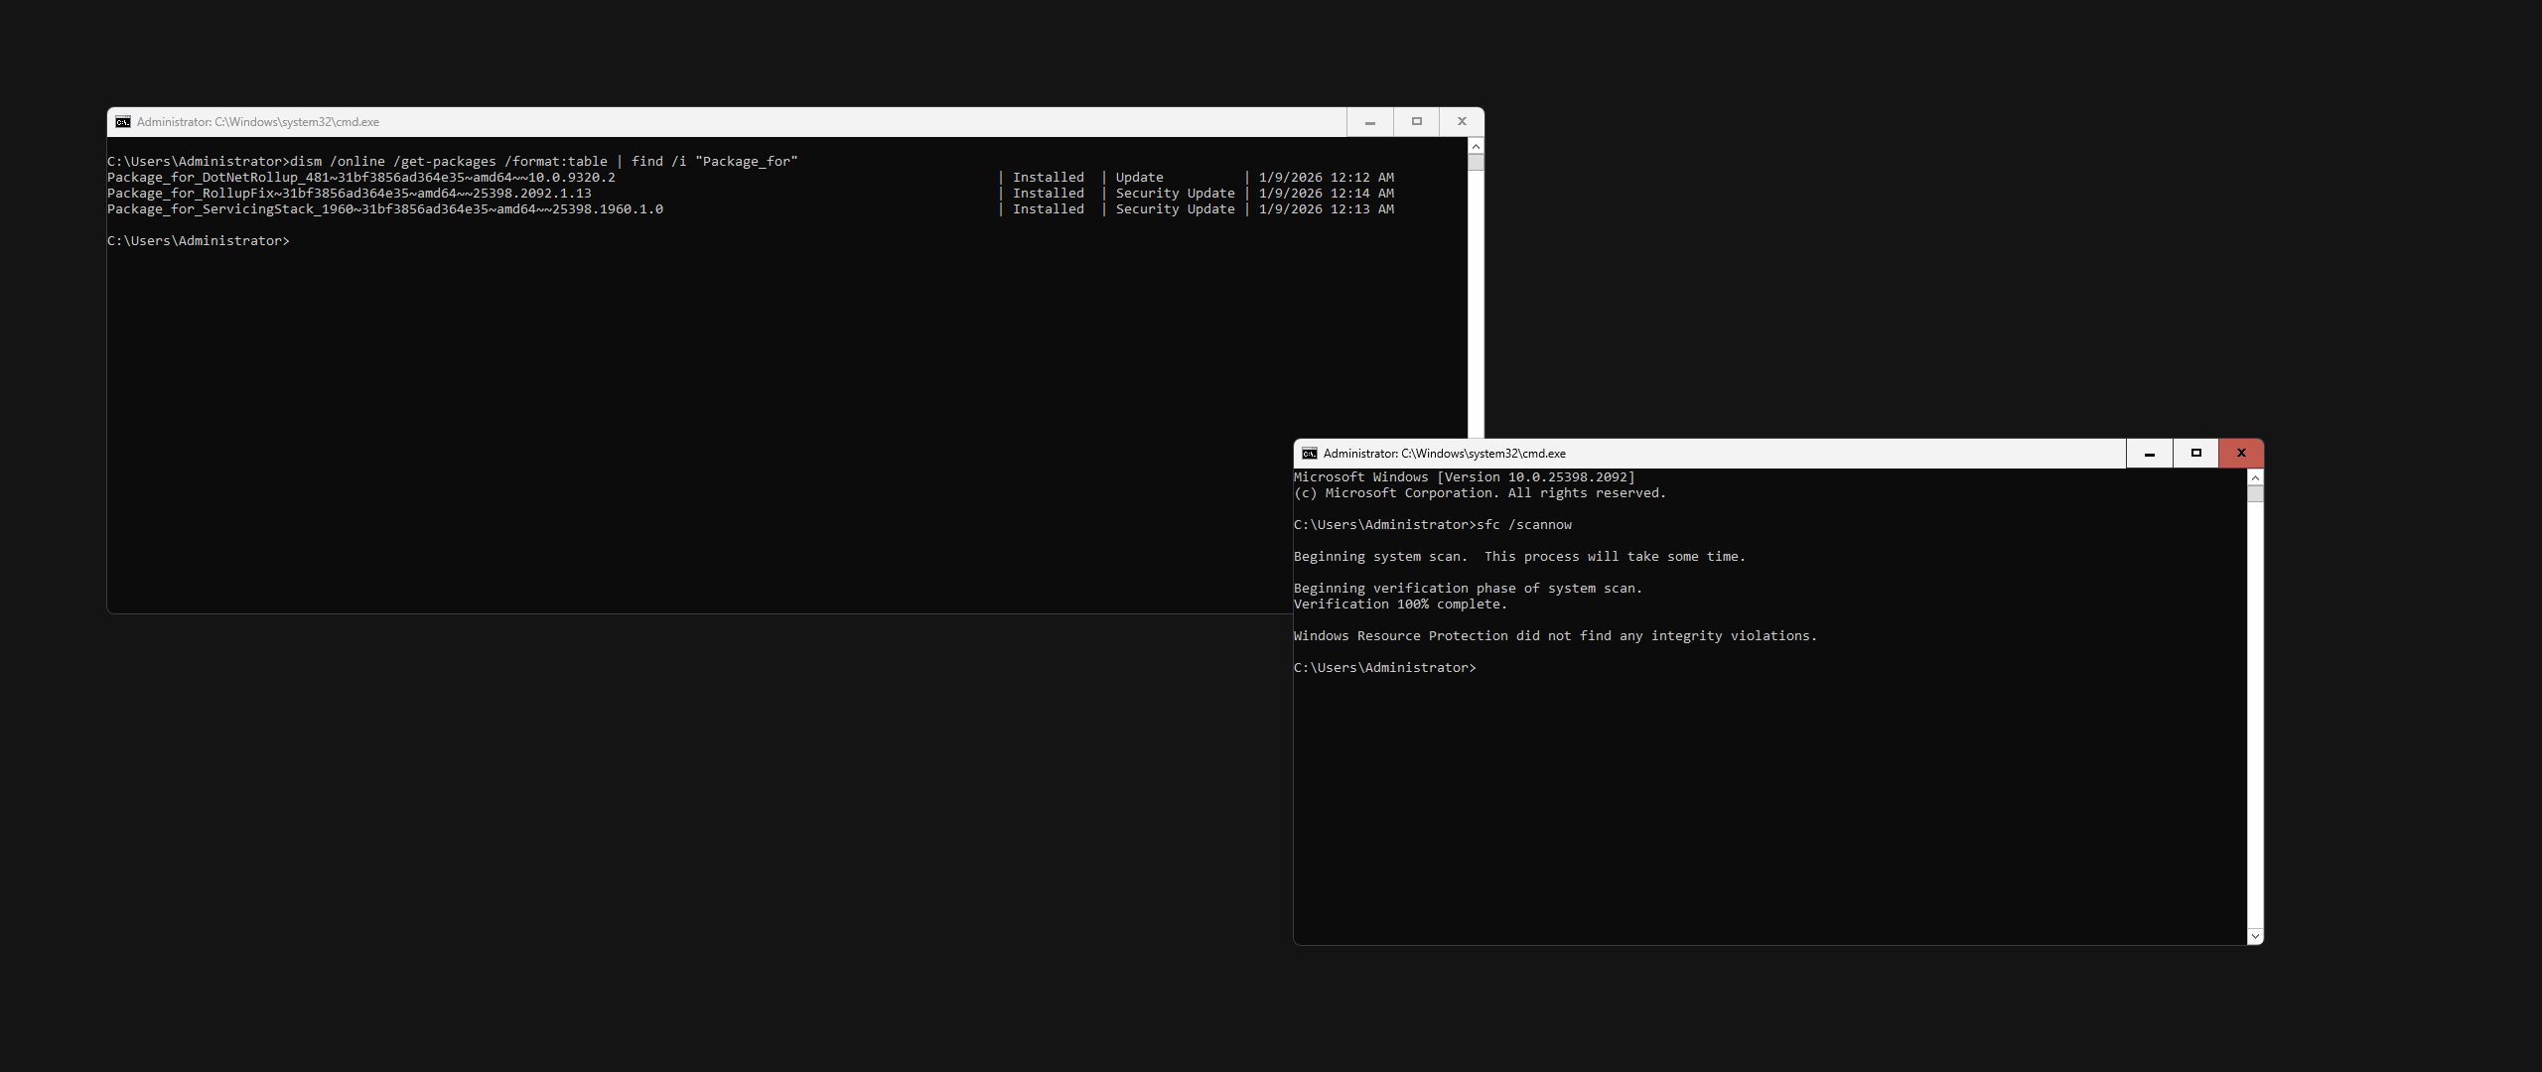Minimize the sfc scannow command window
This screenshot has width=2542, height=1072.
2150,454
